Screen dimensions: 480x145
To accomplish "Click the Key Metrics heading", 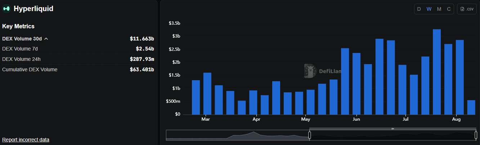I will click(18, 26).
